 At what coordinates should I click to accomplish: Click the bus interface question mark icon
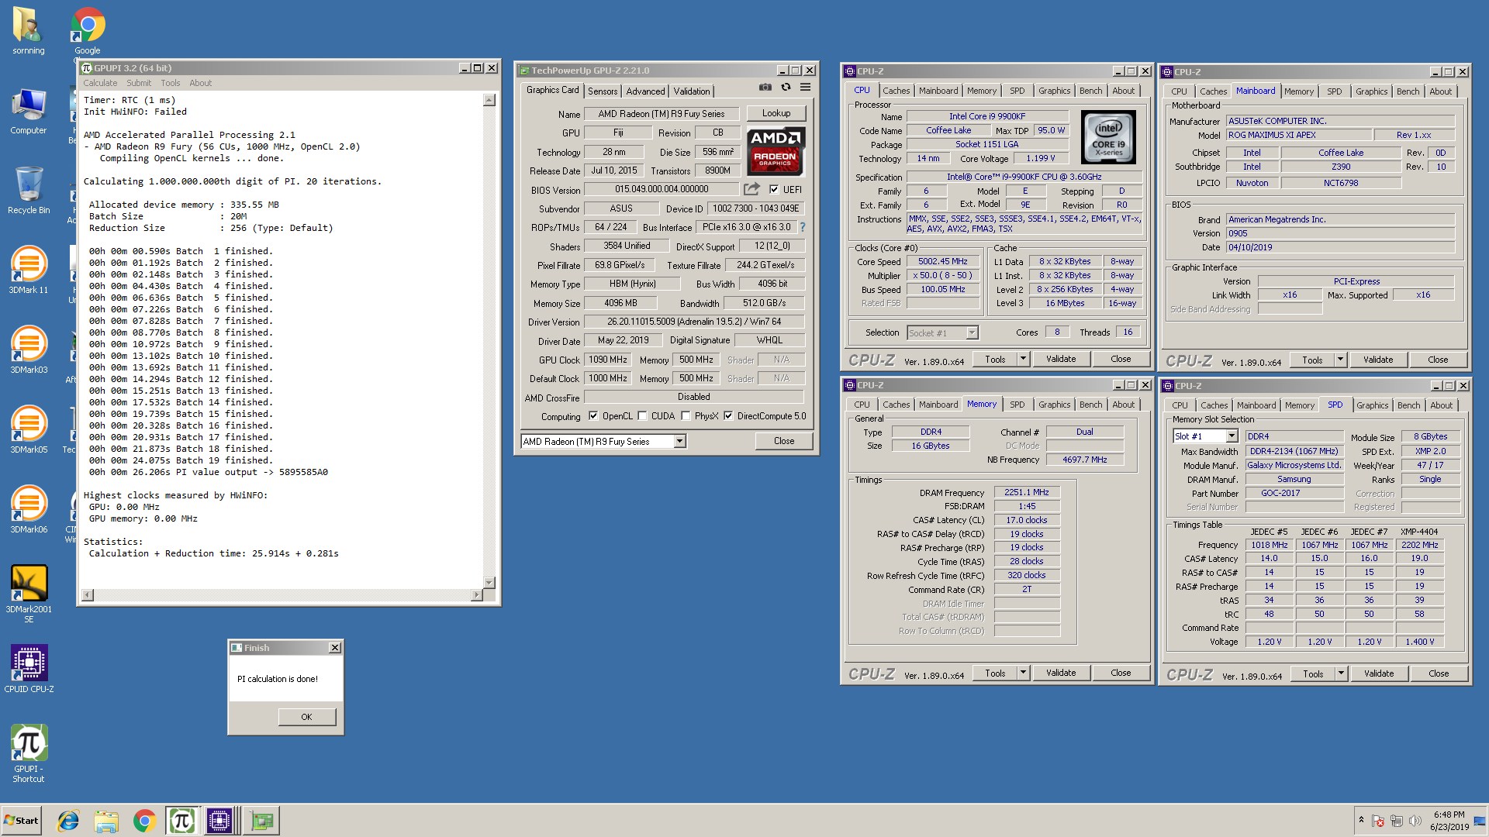[x=803, y=227]
